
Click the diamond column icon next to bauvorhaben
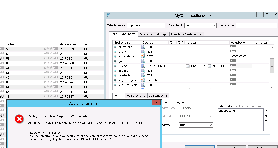(x=115, y=47)
